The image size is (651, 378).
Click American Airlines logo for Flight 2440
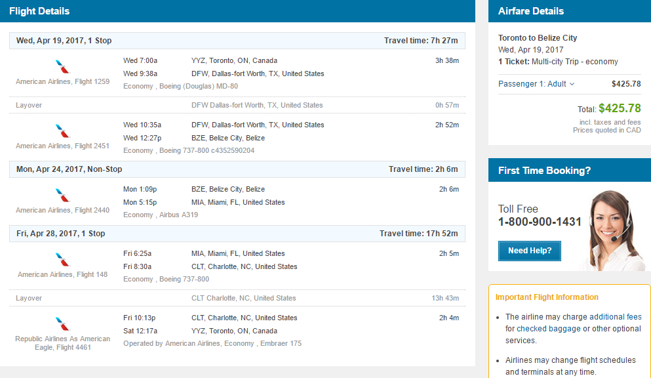pyautogui.click(x=63, y=195)
